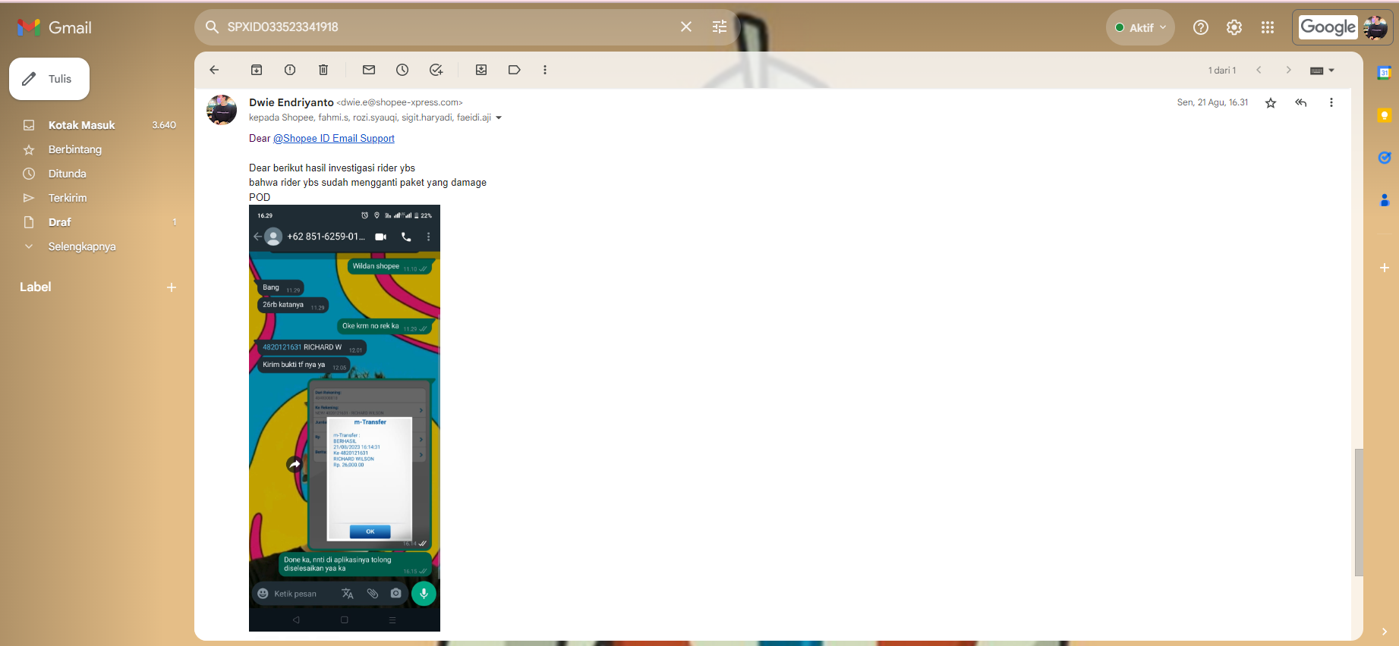Open the Google account profile picture
This screenshot has width=1399, height=646.
tap(1375, 27)
